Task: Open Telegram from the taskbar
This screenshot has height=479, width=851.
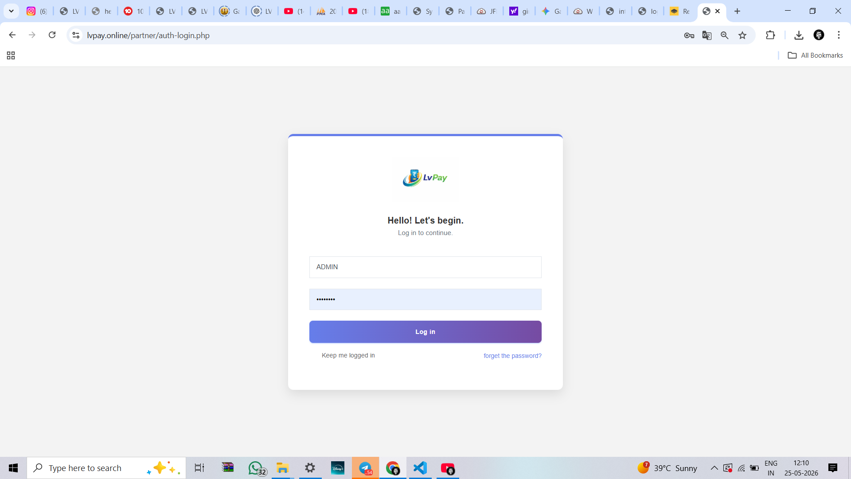Action: [x=366, y=468]
